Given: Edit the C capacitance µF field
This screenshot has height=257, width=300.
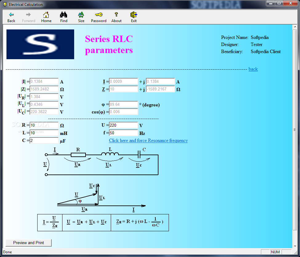Looking at the screenshot, I should pyautogui.click(x=44, y=140).
